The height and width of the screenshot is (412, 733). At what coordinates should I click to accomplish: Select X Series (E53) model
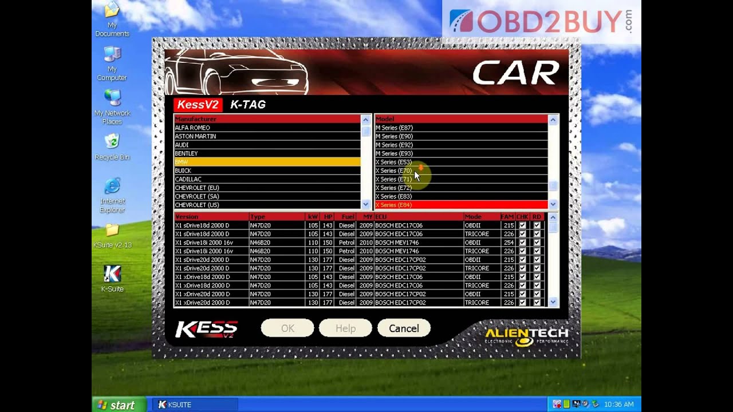(x=461, y=162)
